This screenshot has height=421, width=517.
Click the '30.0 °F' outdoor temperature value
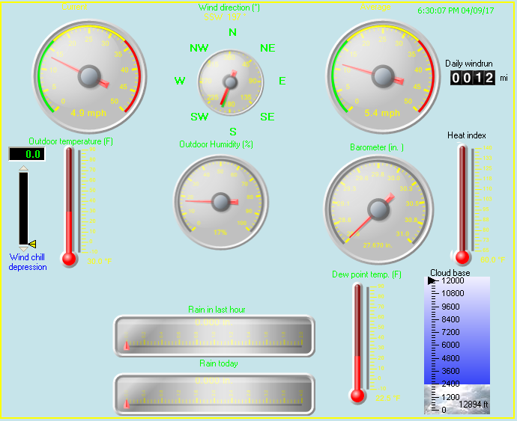[100, 262]
